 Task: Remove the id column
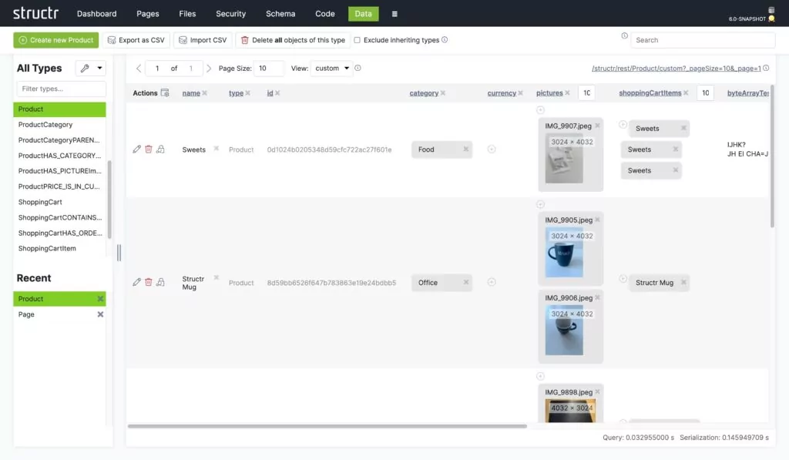[x=277, y=93]
